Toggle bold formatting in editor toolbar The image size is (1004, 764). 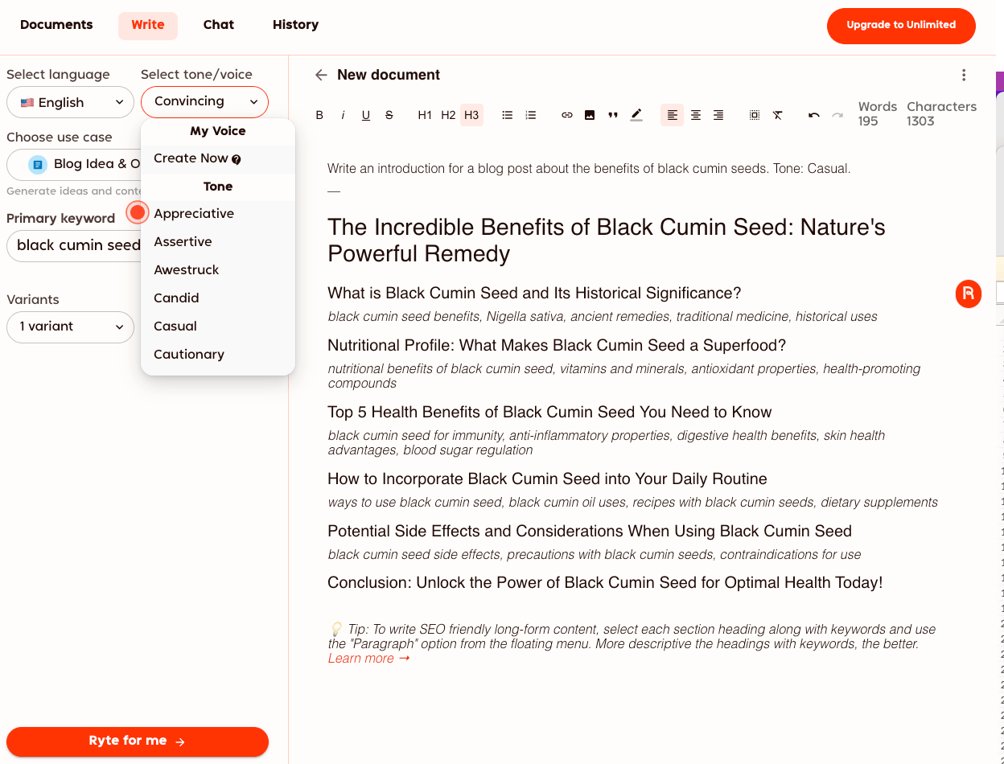pyautogui.click(x=319, y=115)
